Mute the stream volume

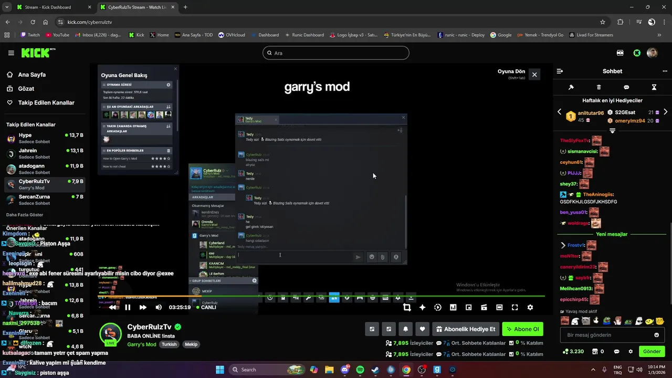click(159, 308)
